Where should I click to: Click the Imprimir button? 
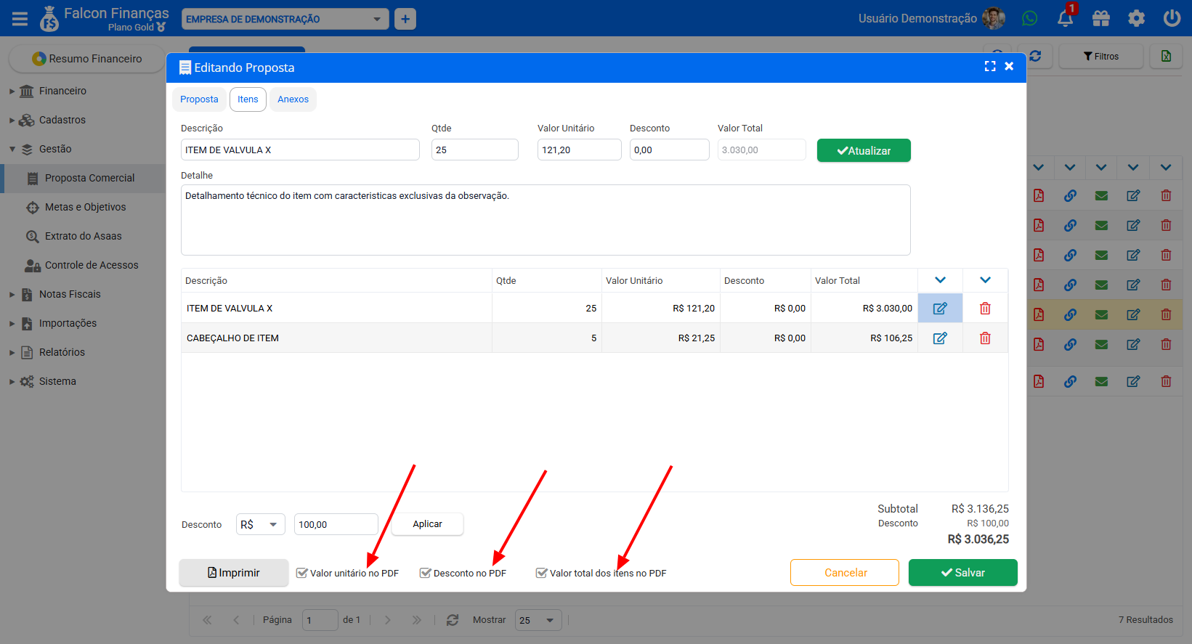click(x=234, y=573)
